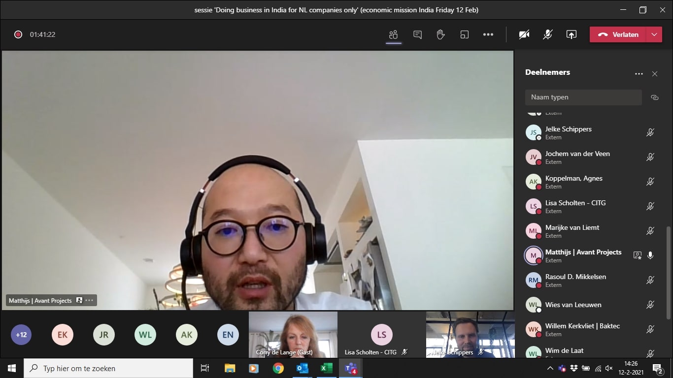This screenshot has height=378, width=673.
Task: Toggle microphone for Matthijs | Avant Projects
Action: point(650,255)
